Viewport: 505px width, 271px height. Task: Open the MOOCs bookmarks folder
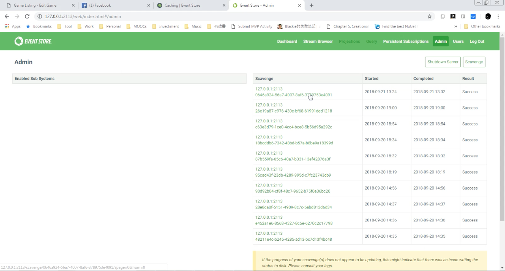(x=137, y=26)
